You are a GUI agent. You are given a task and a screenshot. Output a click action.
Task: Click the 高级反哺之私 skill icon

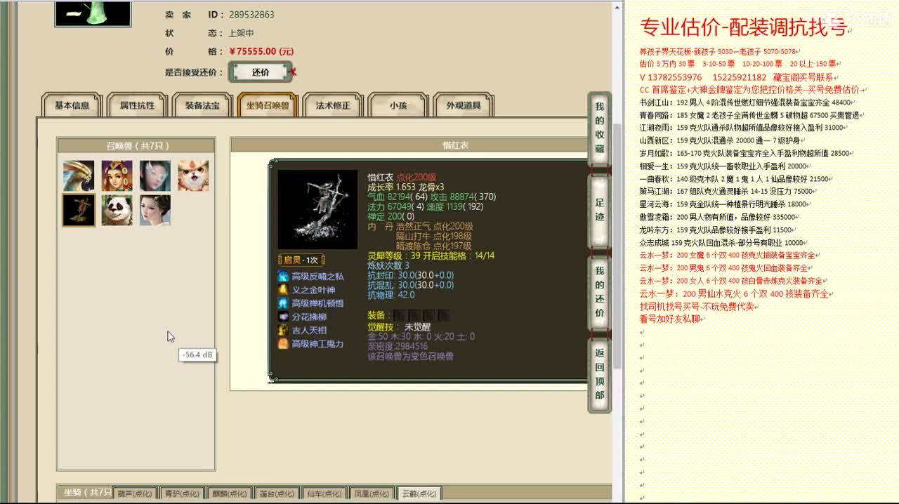click(283, 277)
